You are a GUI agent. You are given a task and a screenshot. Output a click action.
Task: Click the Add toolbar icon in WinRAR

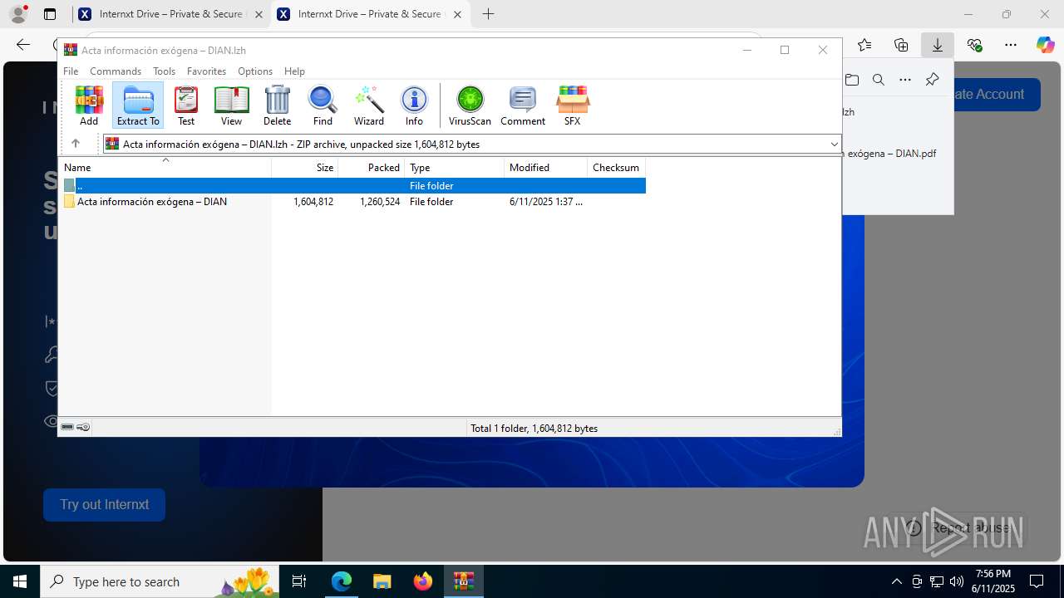click(x=89, y=105)
